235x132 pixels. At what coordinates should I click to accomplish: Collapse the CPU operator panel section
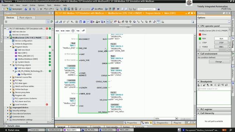[198, 26]
